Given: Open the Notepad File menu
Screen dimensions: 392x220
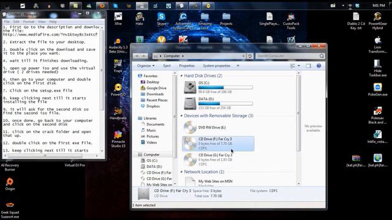Looking at the screenshot, I should (x=7, y=22).
